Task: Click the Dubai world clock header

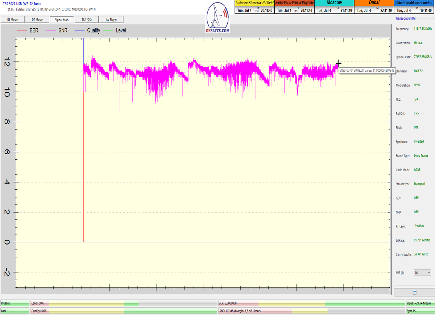Action: [x=374, y=3]
